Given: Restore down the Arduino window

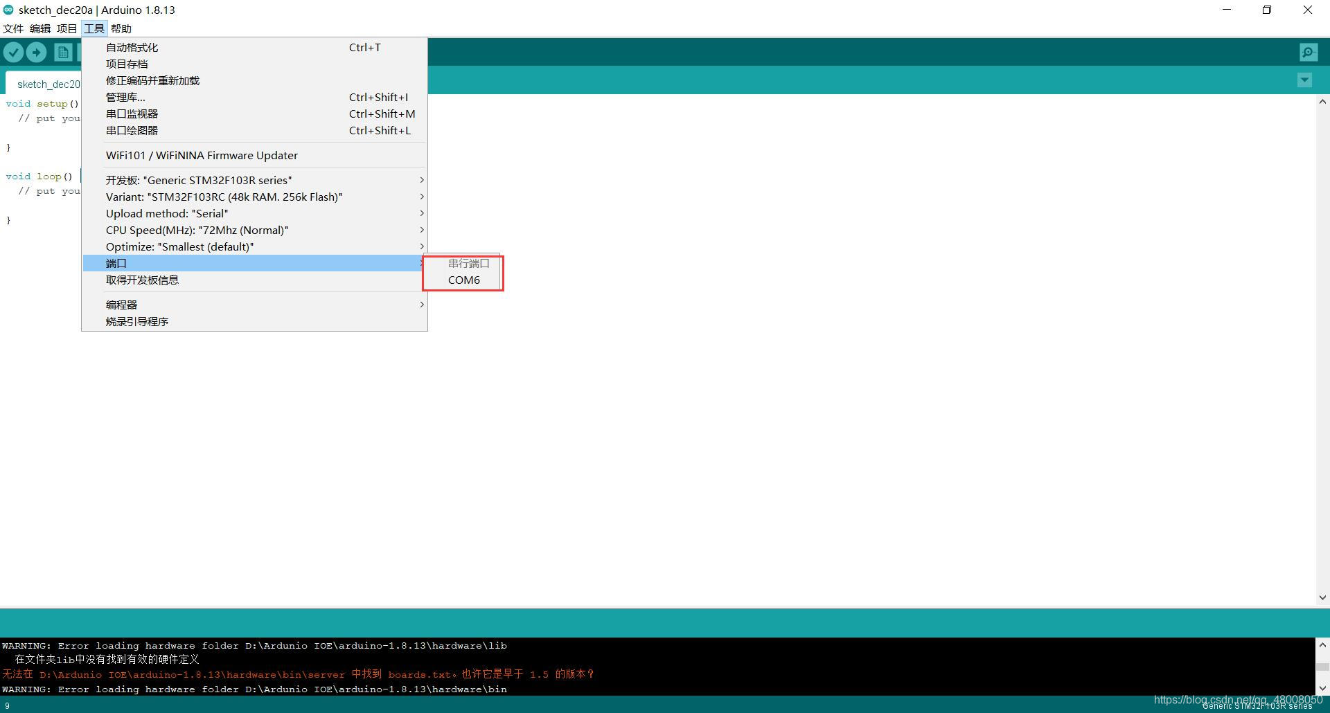Looking at the screenshot, I should 1267,10.
